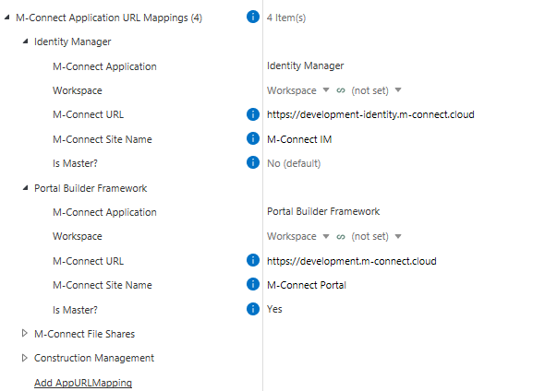Click info icon beside Portal Builder M-Connect URL
Viewport: 545px width, 391px height.
pyautogui.click(x=253, y=260)
